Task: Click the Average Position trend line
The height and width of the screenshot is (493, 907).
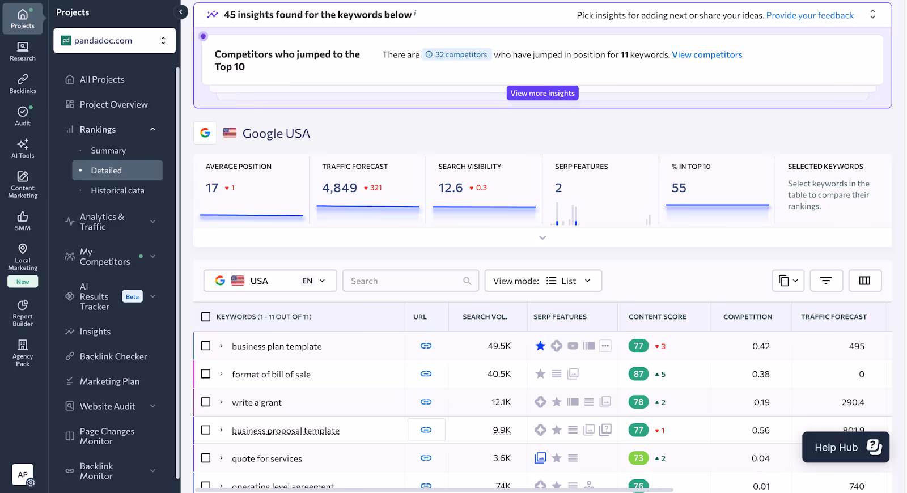Action: click(x=252, y=215)
